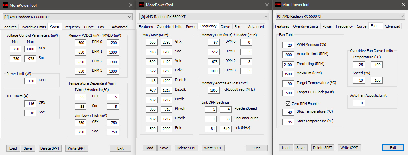Image resolution: width=408 pixels, height=155 pixels.
Task: Click Exit button in left window
Action: tap(121, 148)
